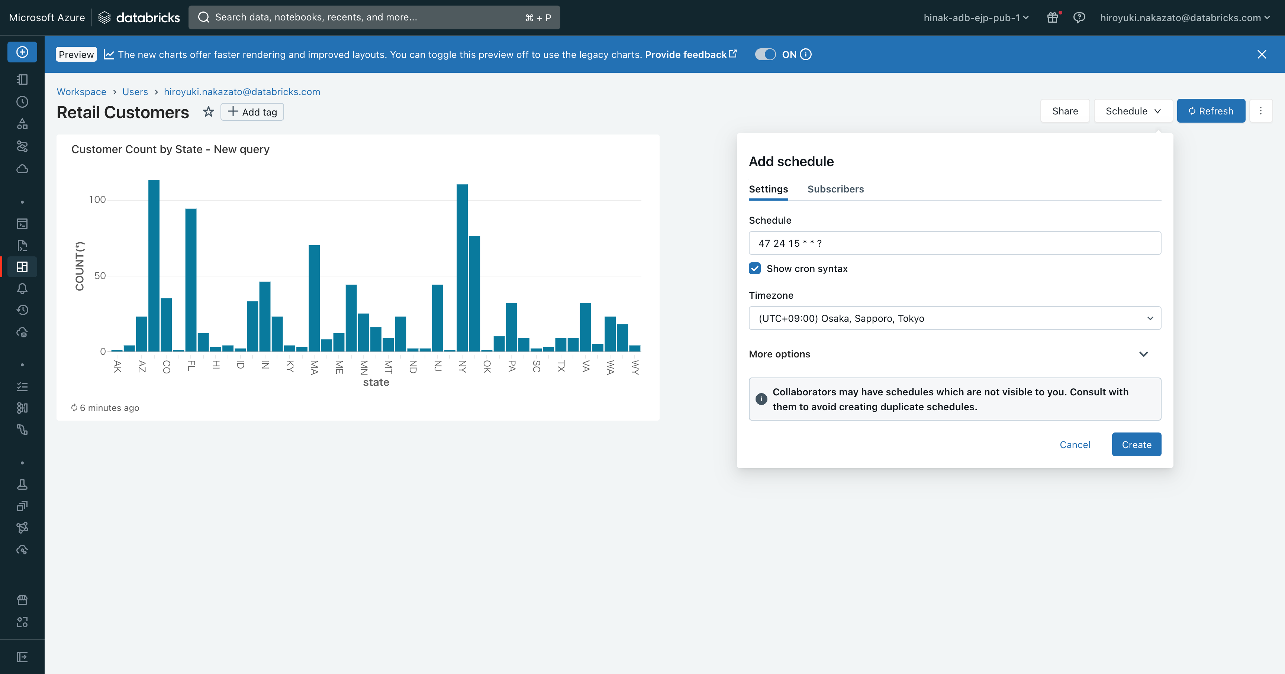The image size is (1285, 674).
Task: Switch to the Subscribers tab
Action: tap(835, 189)
